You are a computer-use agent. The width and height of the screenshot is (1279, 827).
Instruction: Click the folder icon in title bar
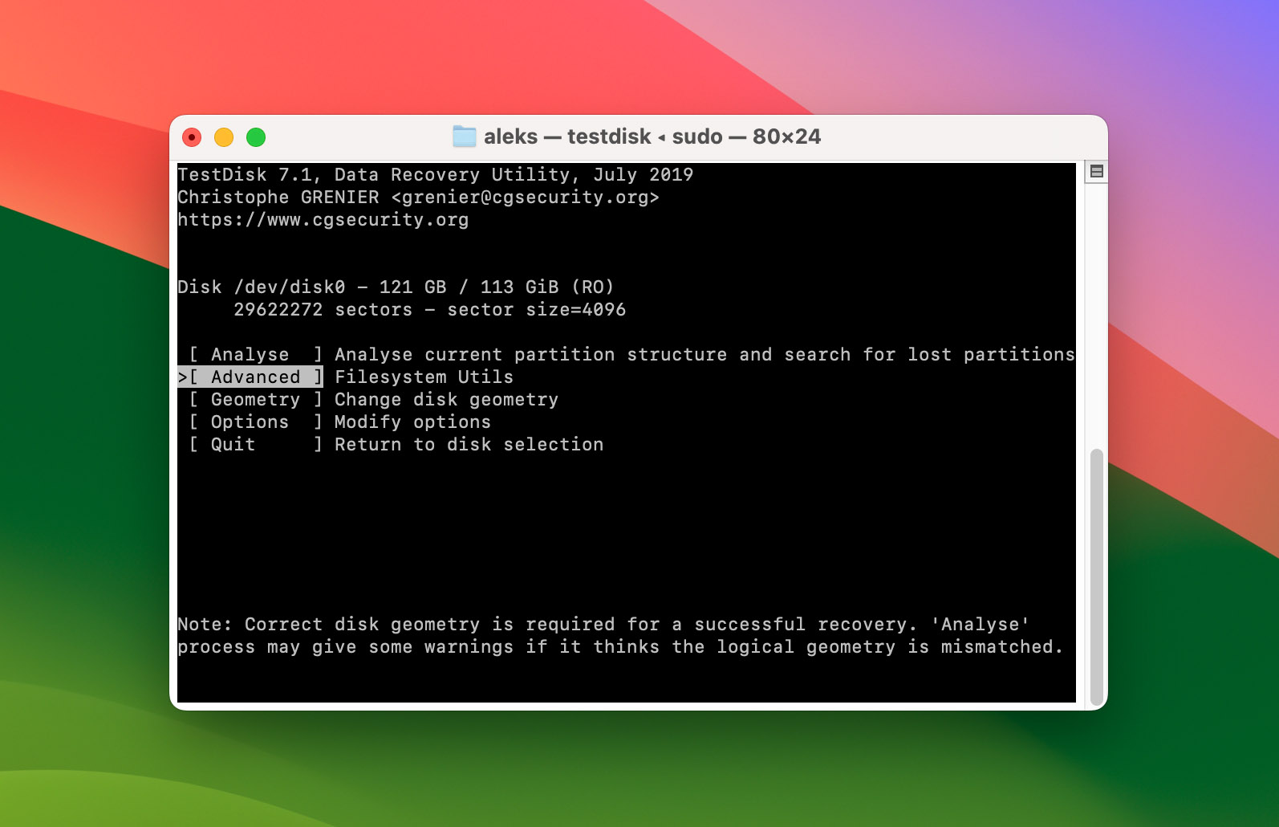coord(465,136)
